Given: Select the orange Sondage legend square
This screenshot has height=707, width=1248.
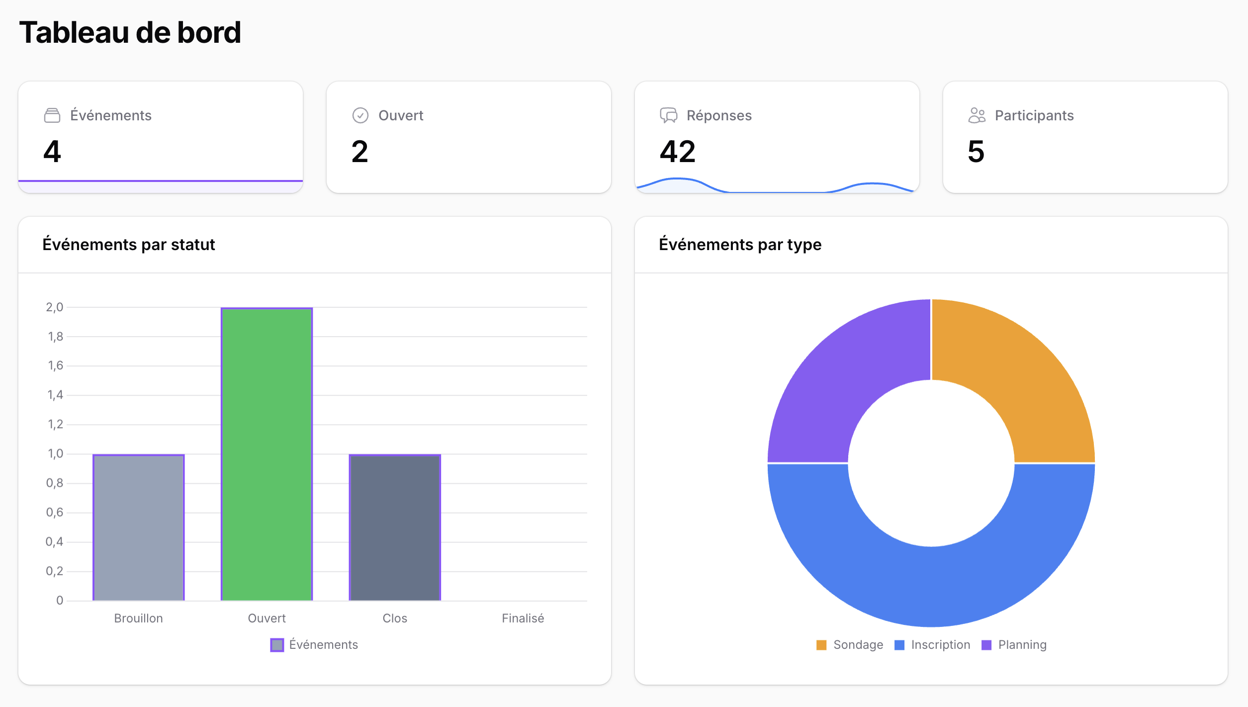Looking at the screenshot, I should 822,644.
